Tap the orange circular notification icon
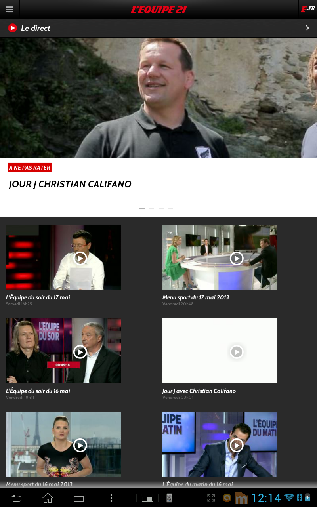 (x=227, y=498)
